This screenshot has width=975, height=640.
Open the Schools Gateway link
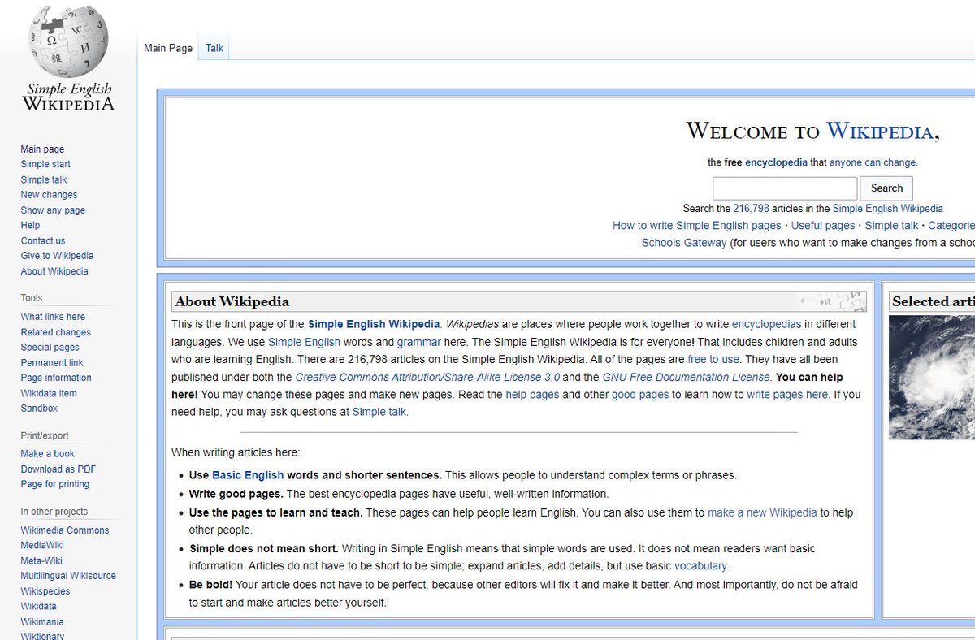[x=684, y=243]
